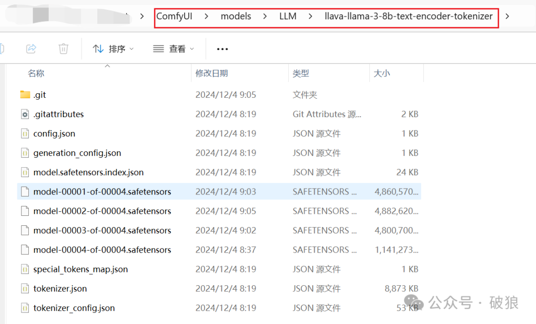Screen dimensions: 536x324
Task: Click the model-00001-of-00004.safetensors file name
Action: tap(102, 192)
